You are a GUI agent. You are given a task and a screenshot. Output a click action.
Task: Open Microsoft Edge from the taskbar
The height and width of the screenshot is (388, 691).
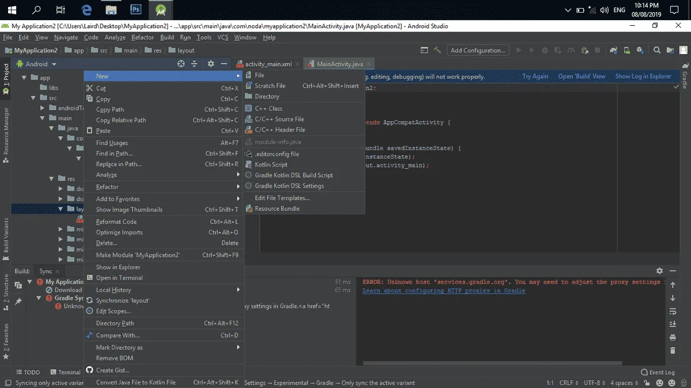87,10
